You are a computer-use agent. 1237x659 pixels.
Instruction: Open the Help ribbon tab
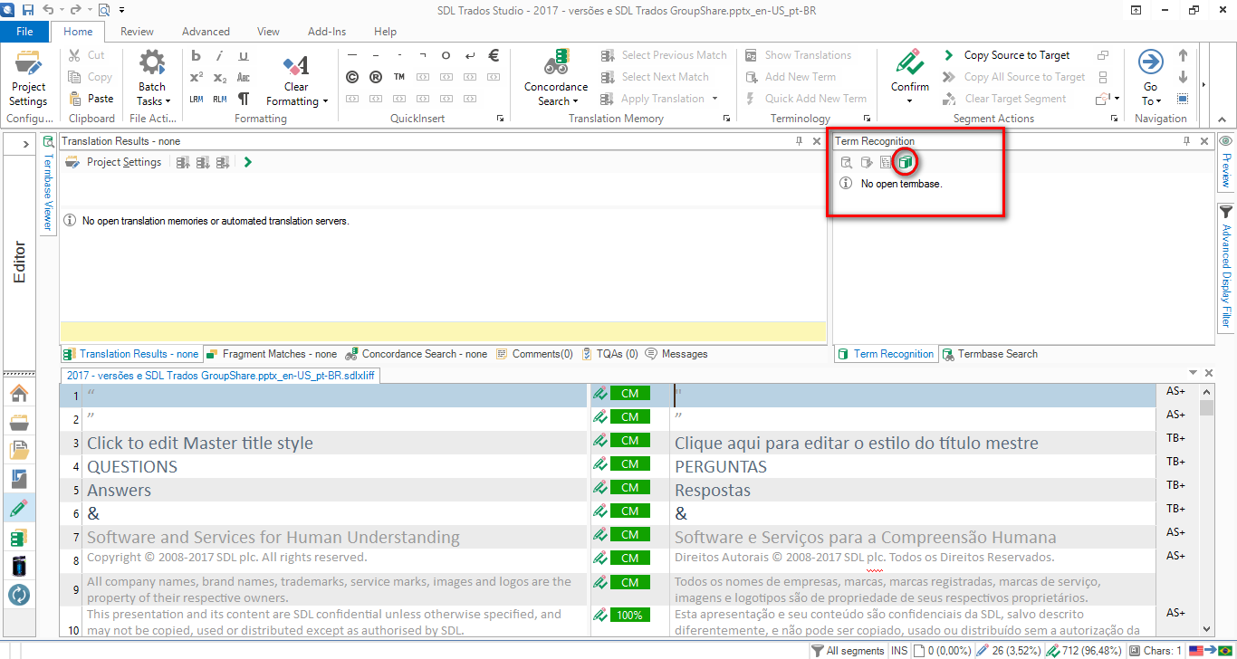click(385, 32)
